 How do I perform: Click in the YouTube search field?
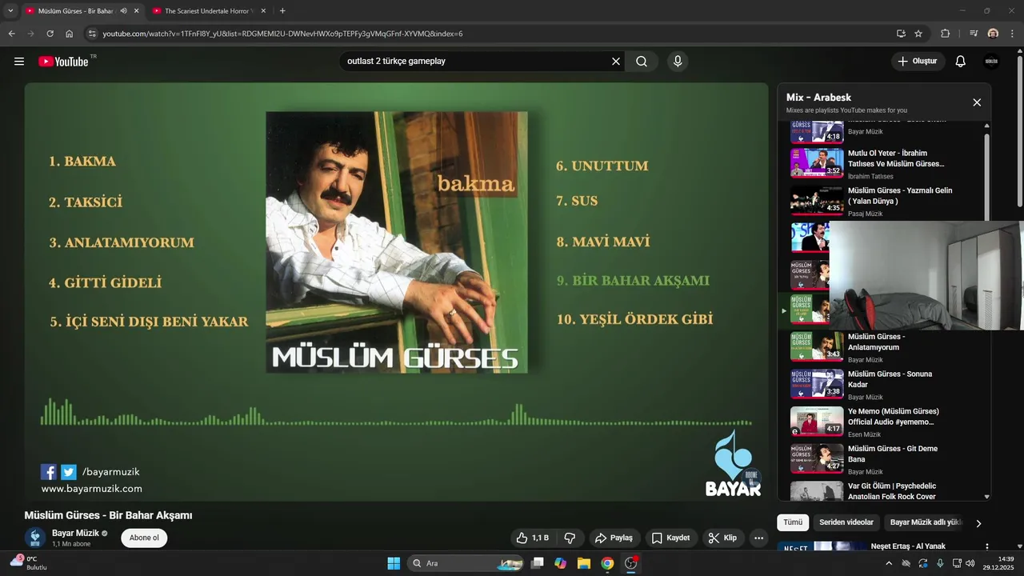pyautogui.click(x=476, y=62)
